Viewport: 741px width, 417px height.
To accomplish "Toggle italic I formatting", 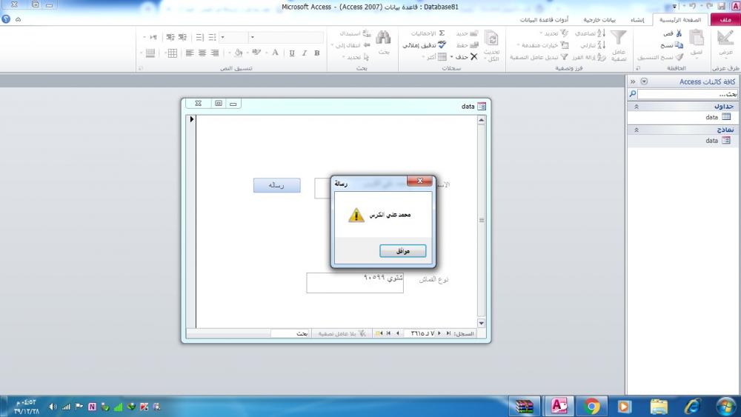I will click(x=305, y=53).
